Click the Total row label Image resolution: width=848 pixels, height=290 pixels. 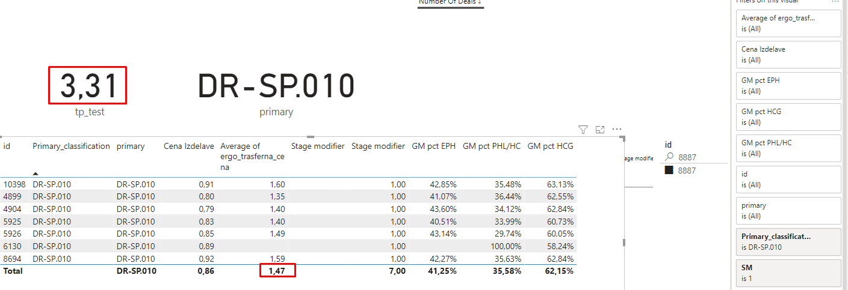pos(13,271)
